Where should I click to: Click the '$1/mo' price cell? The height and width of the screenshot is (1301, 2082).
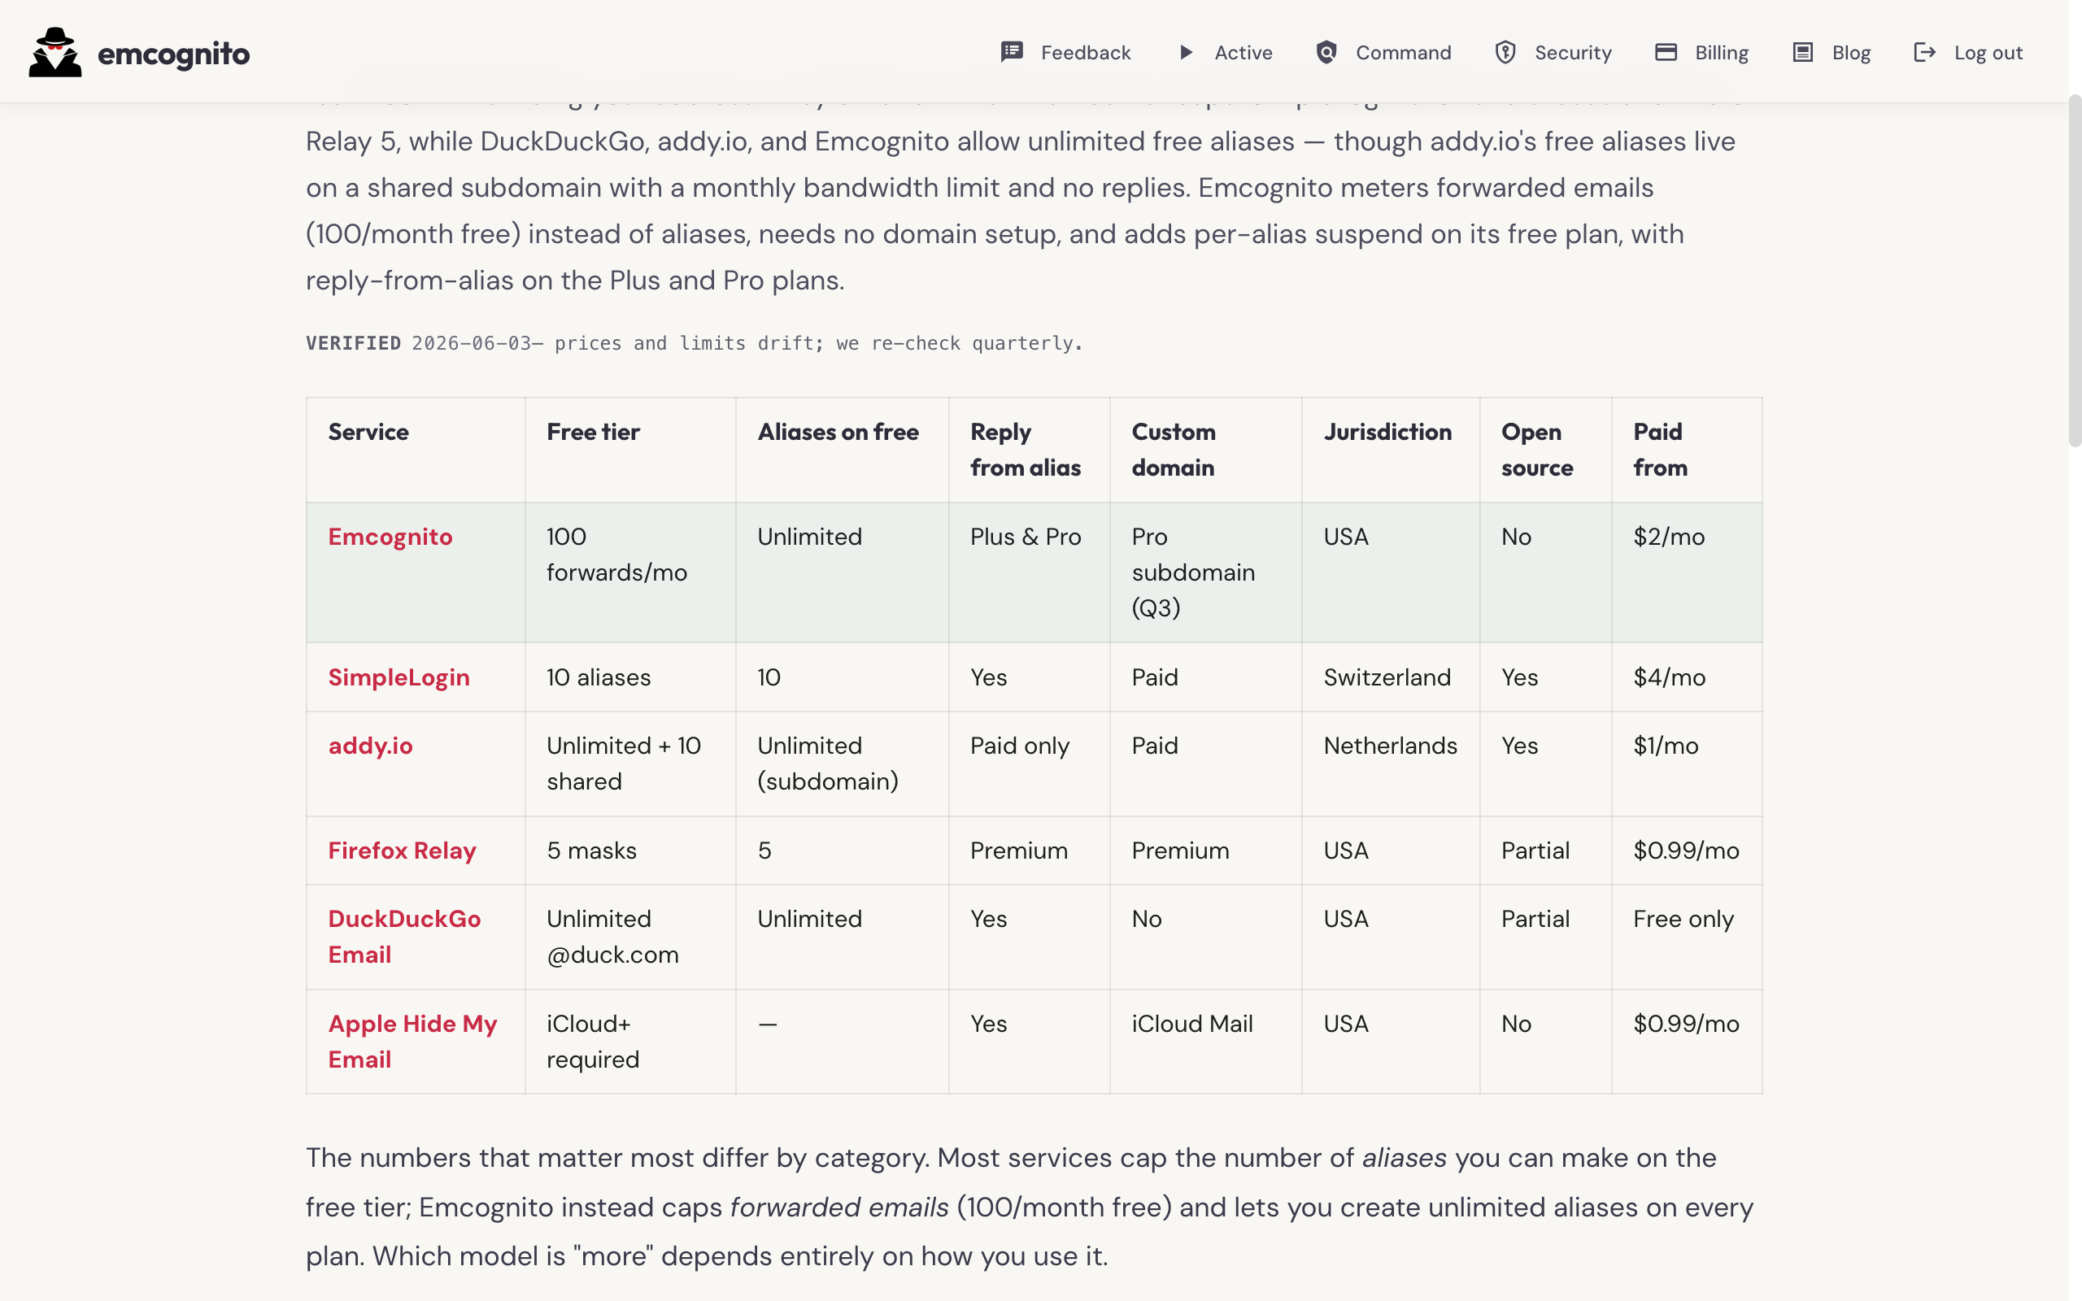[x=1686, y=764]
